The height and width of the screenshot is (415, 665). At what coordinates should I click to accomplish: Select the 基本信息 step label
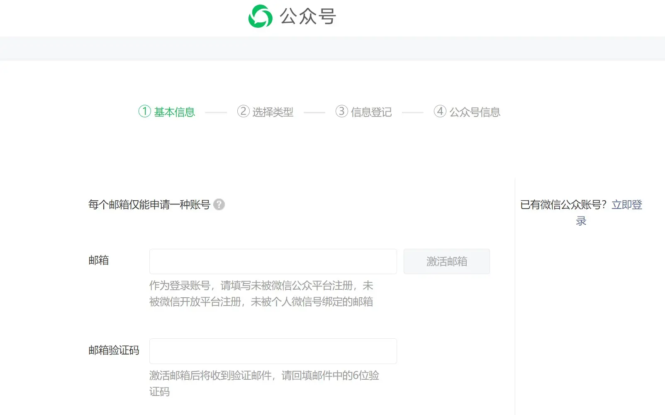point(174,112)
